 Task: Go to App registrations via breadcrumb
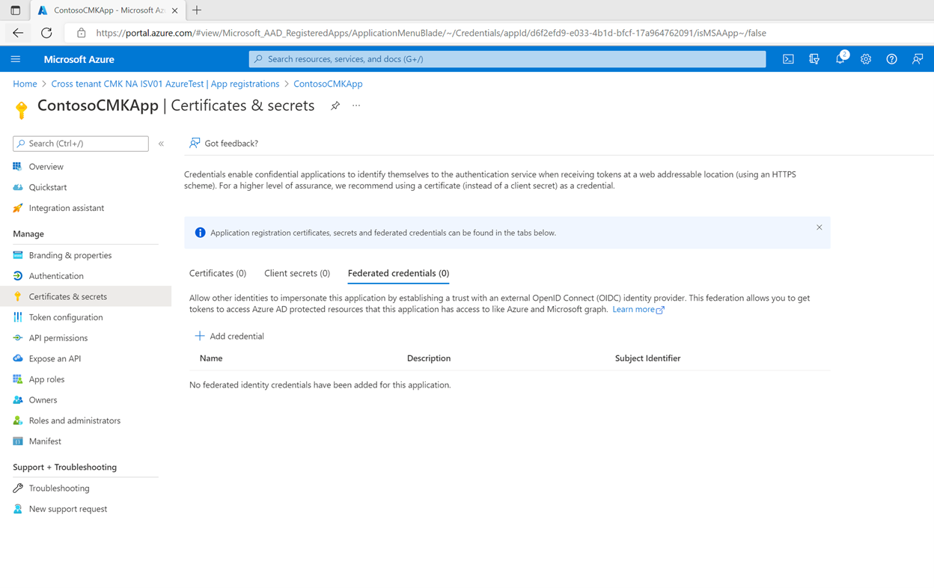[x=245, y=84]
